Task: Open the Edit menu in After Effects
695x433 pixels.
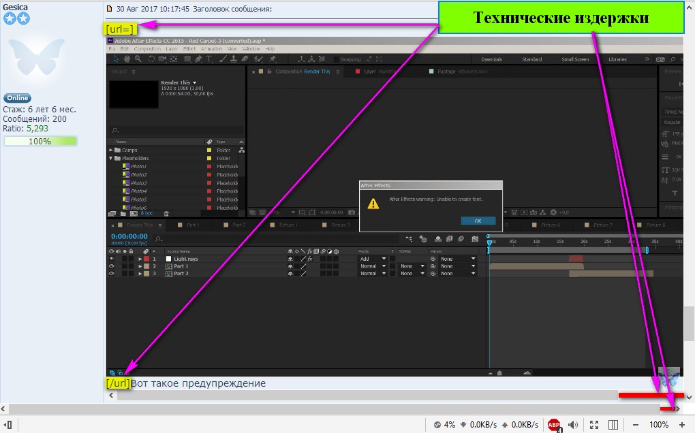Action: 125,49
